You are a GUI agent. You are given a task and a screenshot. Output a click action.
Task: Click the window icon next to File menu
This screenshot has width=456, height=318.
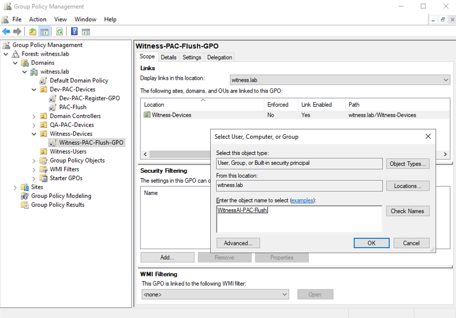[5, 20]
